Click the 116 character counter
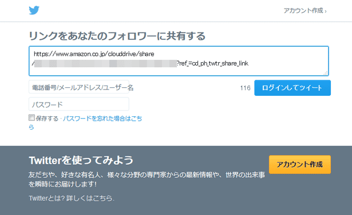This screenshot has width=352, height=215. (x=245, y=88)
